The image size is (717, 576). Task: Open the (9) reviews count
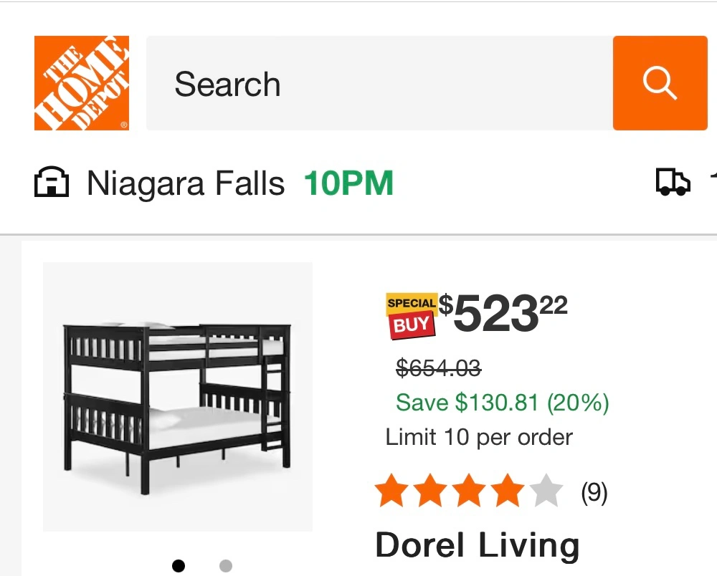coord(594,492)
